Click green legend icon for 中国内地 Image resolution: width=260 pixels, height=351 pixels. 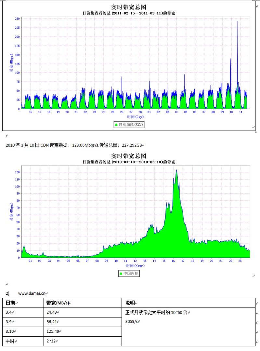pyautogui.click(x=121, y=274)
